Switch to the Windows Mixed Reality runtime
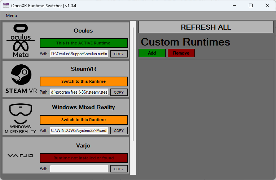Image resolution: width=276 pixels, height=180 pixels. 84,120
